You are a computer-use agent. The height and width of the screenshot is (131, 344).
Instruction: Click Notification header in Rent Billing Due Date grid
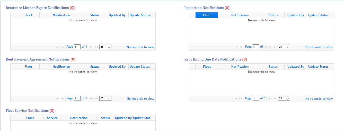(x=240, y=67)
